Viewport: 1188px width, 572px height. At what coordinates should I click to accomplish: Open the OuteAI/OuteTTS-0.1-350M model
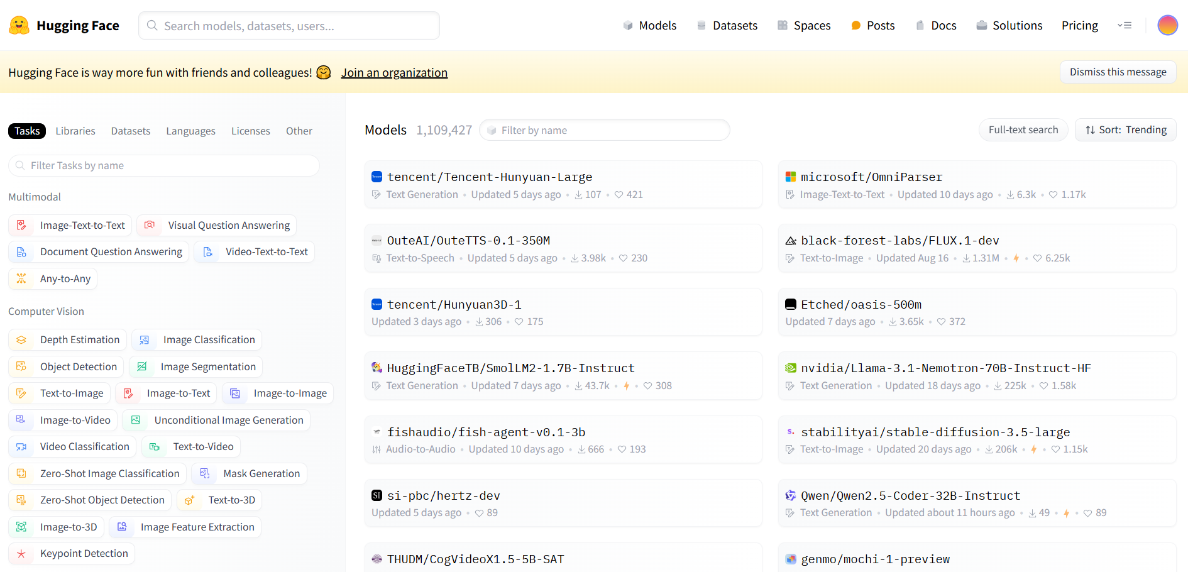(563, 248)
